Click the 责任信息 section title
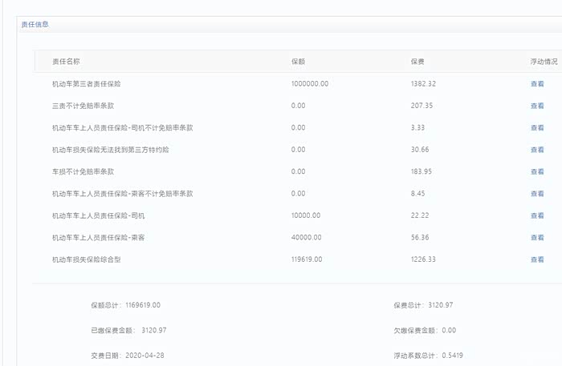The image size is (562, 366). [35, 24]
